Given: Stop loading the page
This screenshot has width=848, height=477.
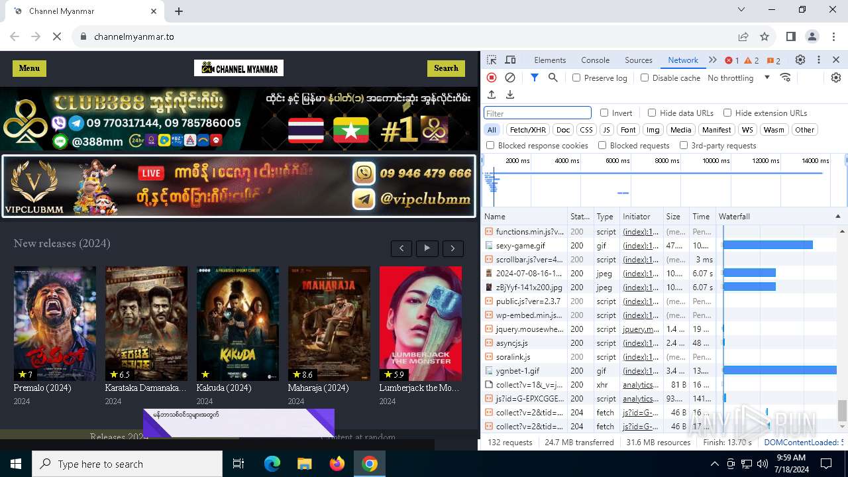Looking at the screenshot, I should point(57,36).
